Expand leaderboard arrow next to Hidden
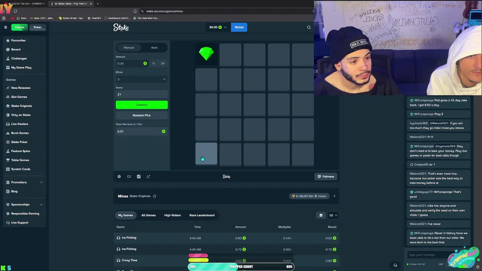Screen dimensions: 482x271 point(334,196)
